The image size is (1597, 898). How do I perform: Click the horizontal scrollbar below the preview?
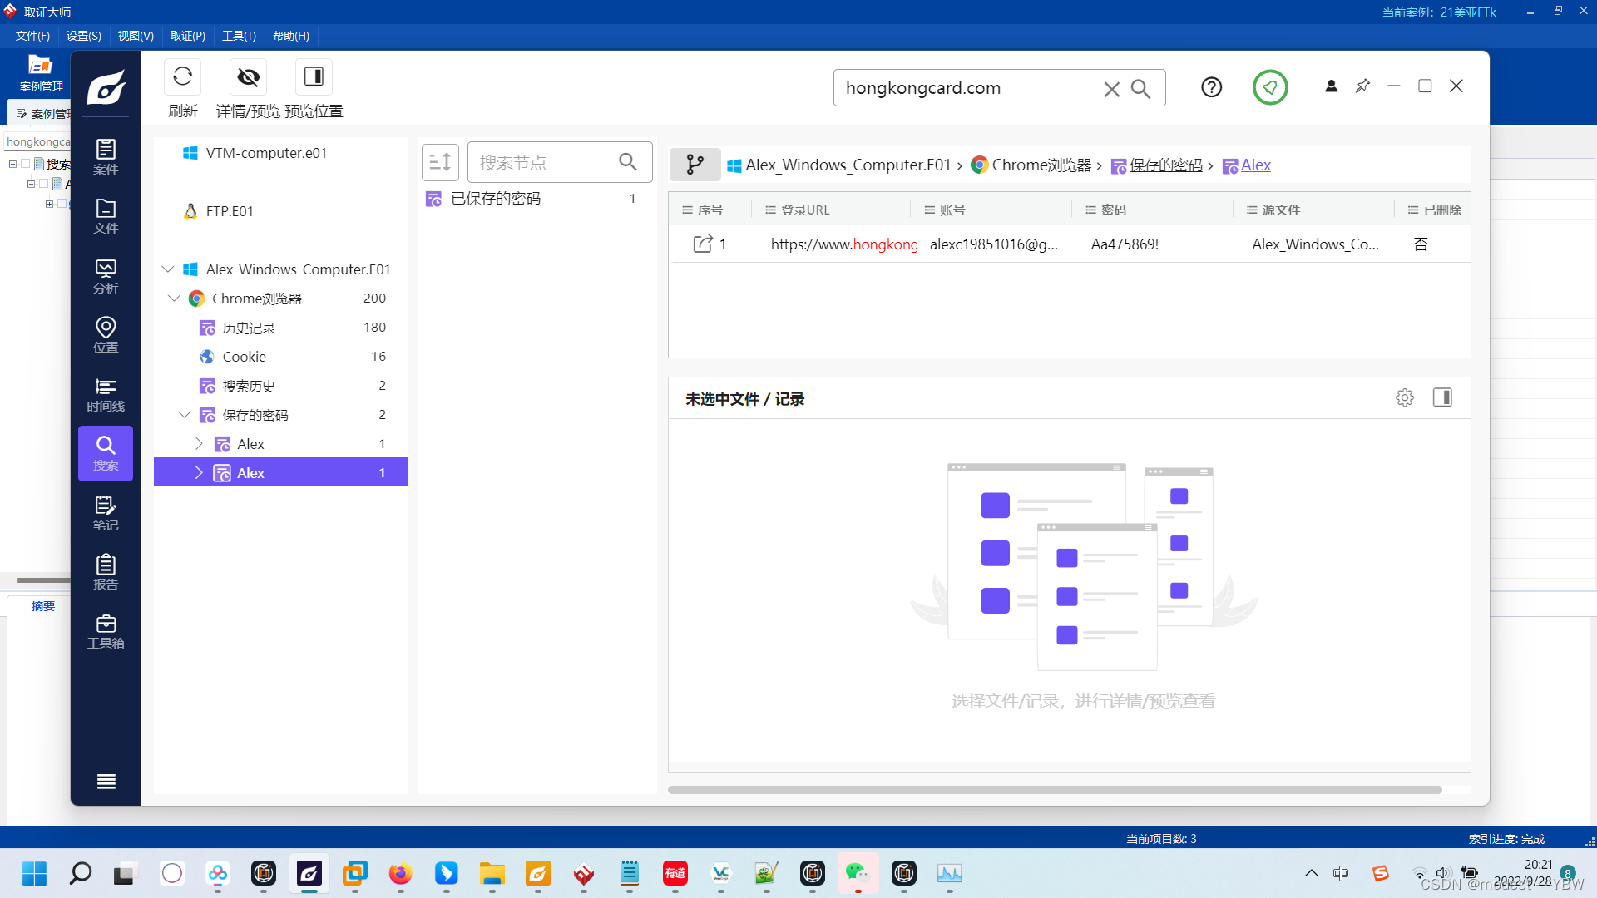[x=1054, y=790]
